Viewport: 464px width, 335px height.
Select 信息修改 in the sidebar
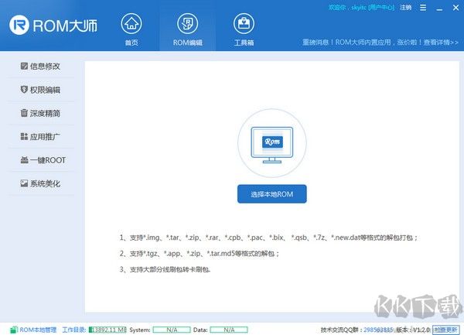tap(40, 67)
